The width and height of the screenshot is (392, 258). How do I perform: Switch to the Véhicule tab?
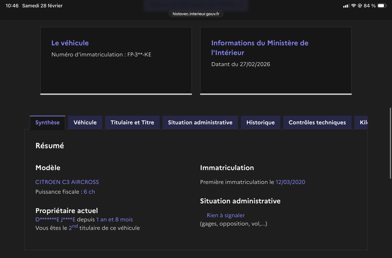click(85, 122)
